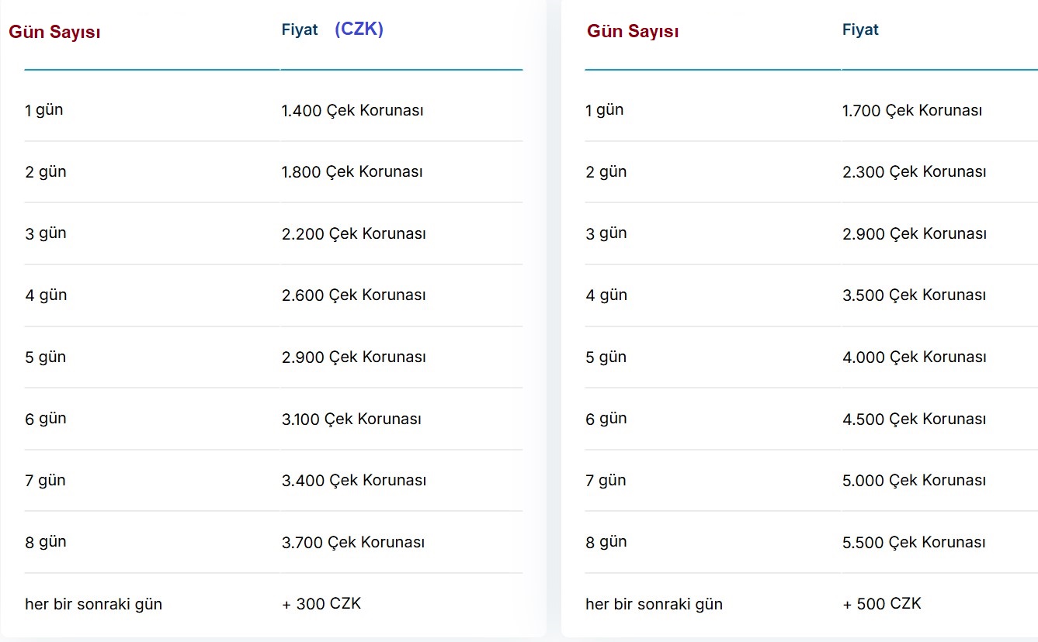
Task: Click the 2.300 Çek Korunası cell
Action: click(x=914, y=172)
